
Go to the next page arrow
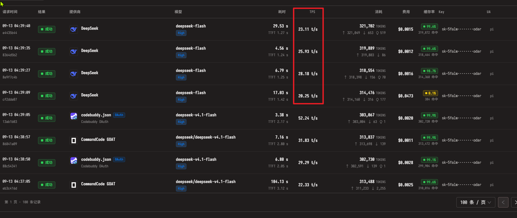[514, 202]
